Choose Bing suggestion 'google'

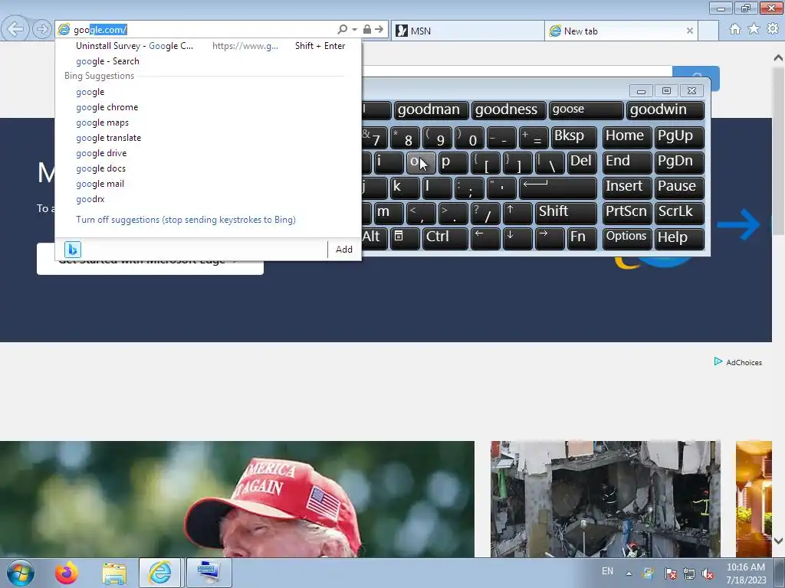pyautogui.click(x=208, y=92)
